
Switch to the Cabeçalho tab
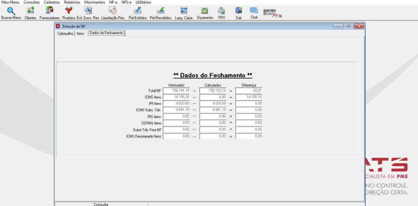point(65,33)
